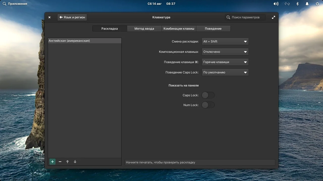The height and width of the screenshot is (181, 323).
Task: Click the Bluetooth icon in the top panel
Action: 297,4
